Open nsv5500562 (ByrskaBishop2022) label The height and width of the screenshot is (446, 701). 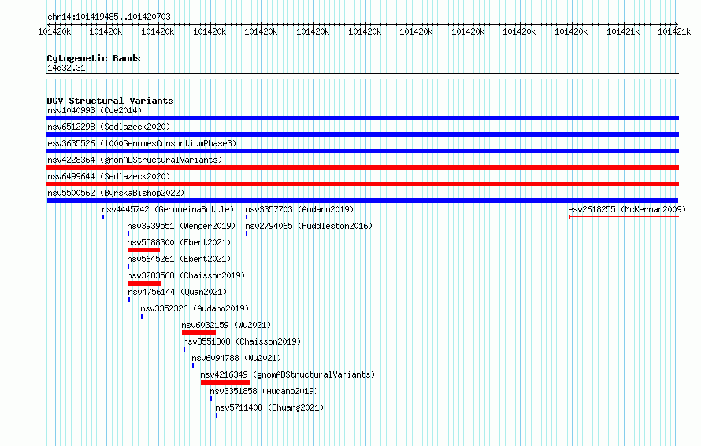coord(116,193)
